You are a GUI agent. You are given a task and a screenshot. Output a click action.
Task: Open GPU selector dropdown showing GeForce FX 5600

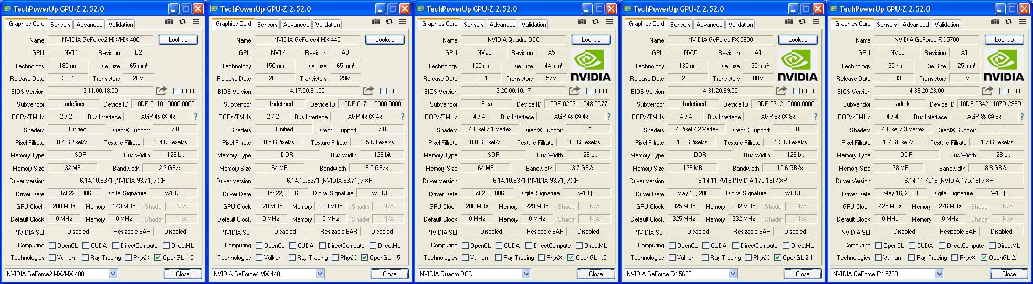681,274
